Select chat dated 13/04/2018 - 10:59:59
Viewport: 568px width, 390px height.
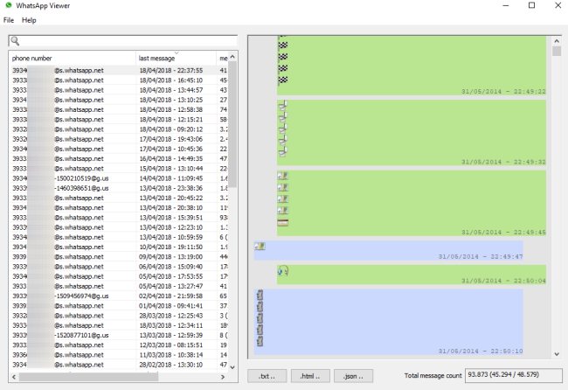pyautogui.click(x=119, y=237)
